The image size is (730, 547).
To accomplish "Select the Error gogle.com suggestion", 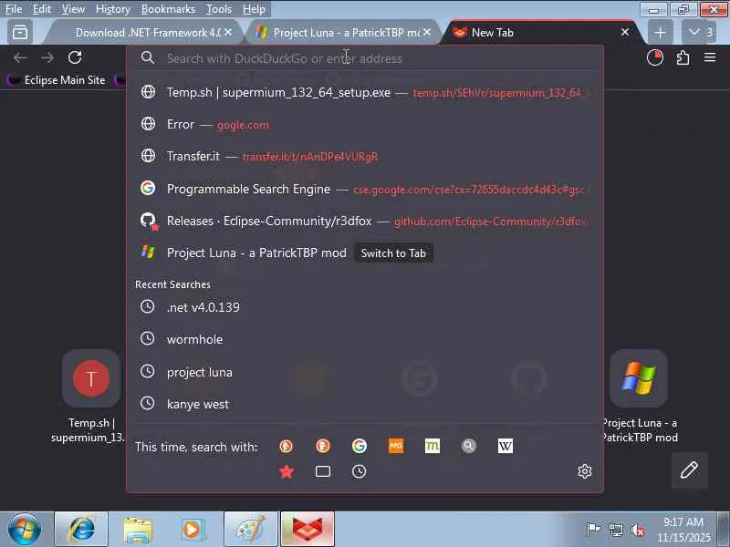I will (x=365, y=124).
